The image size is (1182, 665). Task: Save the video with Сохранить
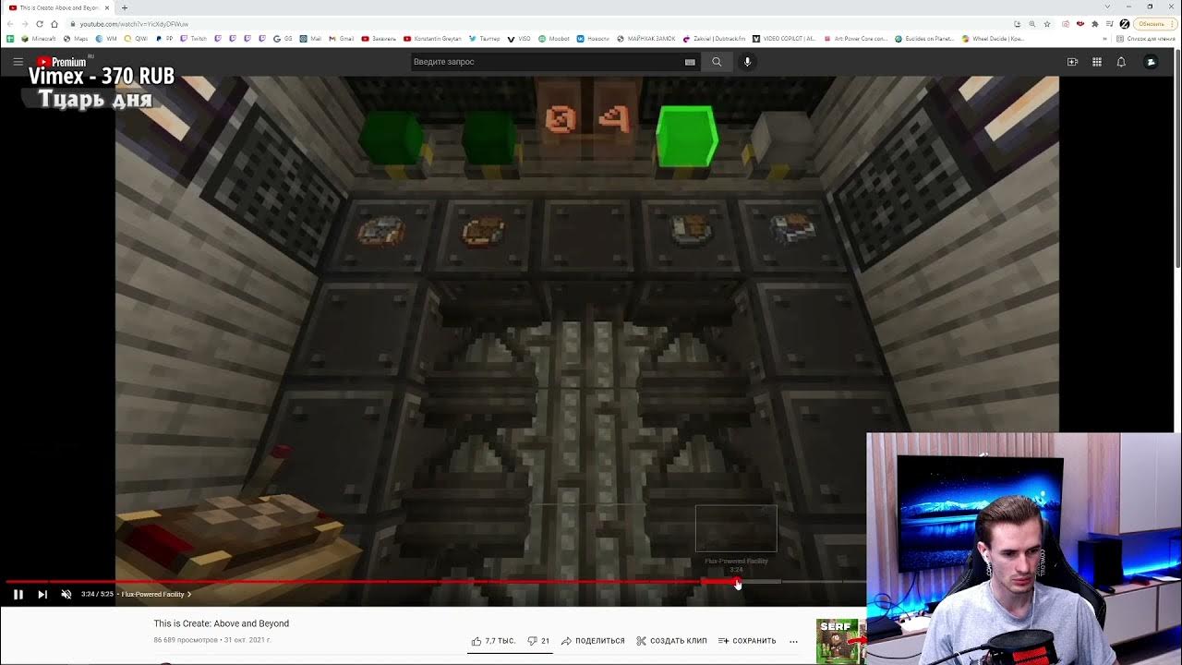747,641
